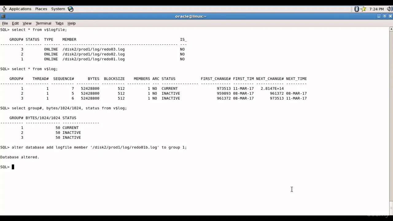Open the File menu in the terminal
The image size is (393, 221).
coord(5,23)
